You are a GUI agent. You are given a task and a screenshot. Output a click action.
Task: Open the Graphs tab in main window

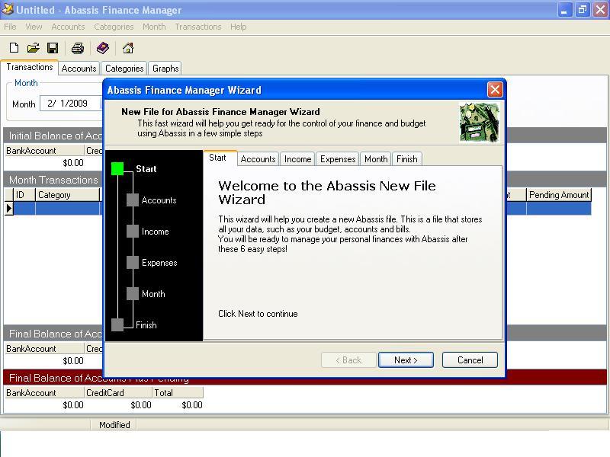pos(165,69)
